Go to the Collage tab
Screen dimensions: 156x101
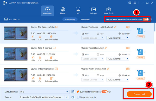coord(93,11)
